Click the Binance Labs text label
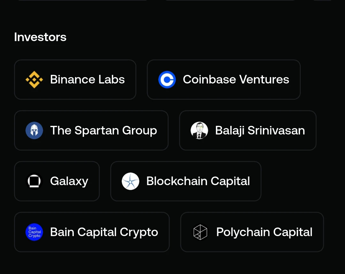Screen dimensions: 345x274 87,79
